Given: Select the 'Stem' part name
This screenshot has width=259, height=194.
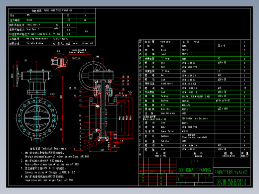Looking at the screenshot, I should (x=163, y=123).
